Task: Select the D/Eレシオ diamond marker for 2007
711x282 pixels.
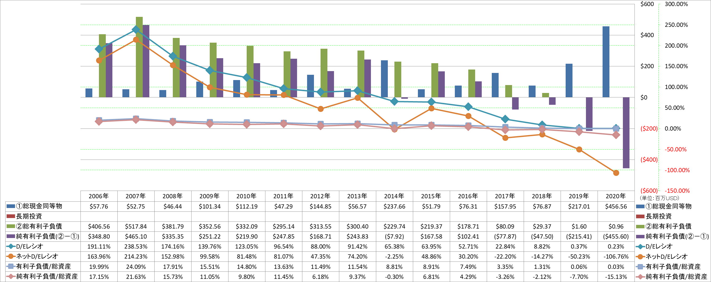Action: click(136, 29)
